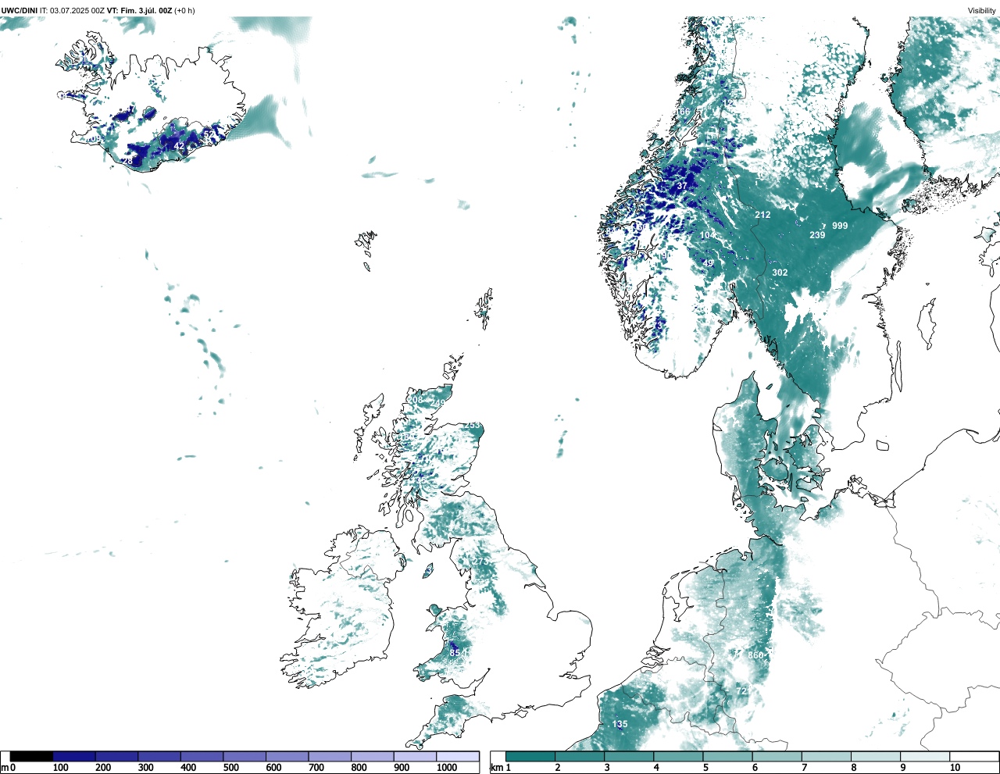1000x774 pixels.
Task: Click the value '253' in northeast Scotland
Action: 473,426
